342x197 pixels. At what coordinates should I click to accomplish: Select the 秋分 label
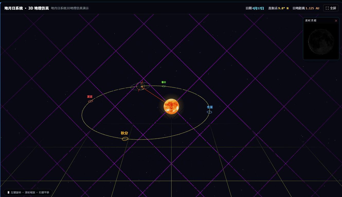coord(124,133)
